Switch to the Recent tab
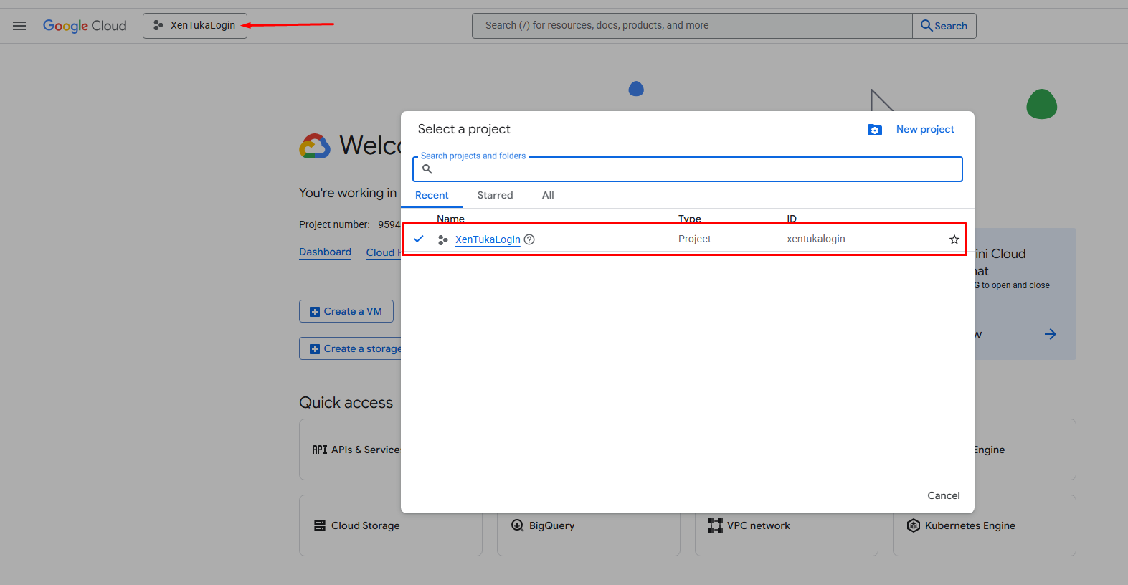Image resolution: width=1128 pixels, height=585 pixels. pos(432,195)
